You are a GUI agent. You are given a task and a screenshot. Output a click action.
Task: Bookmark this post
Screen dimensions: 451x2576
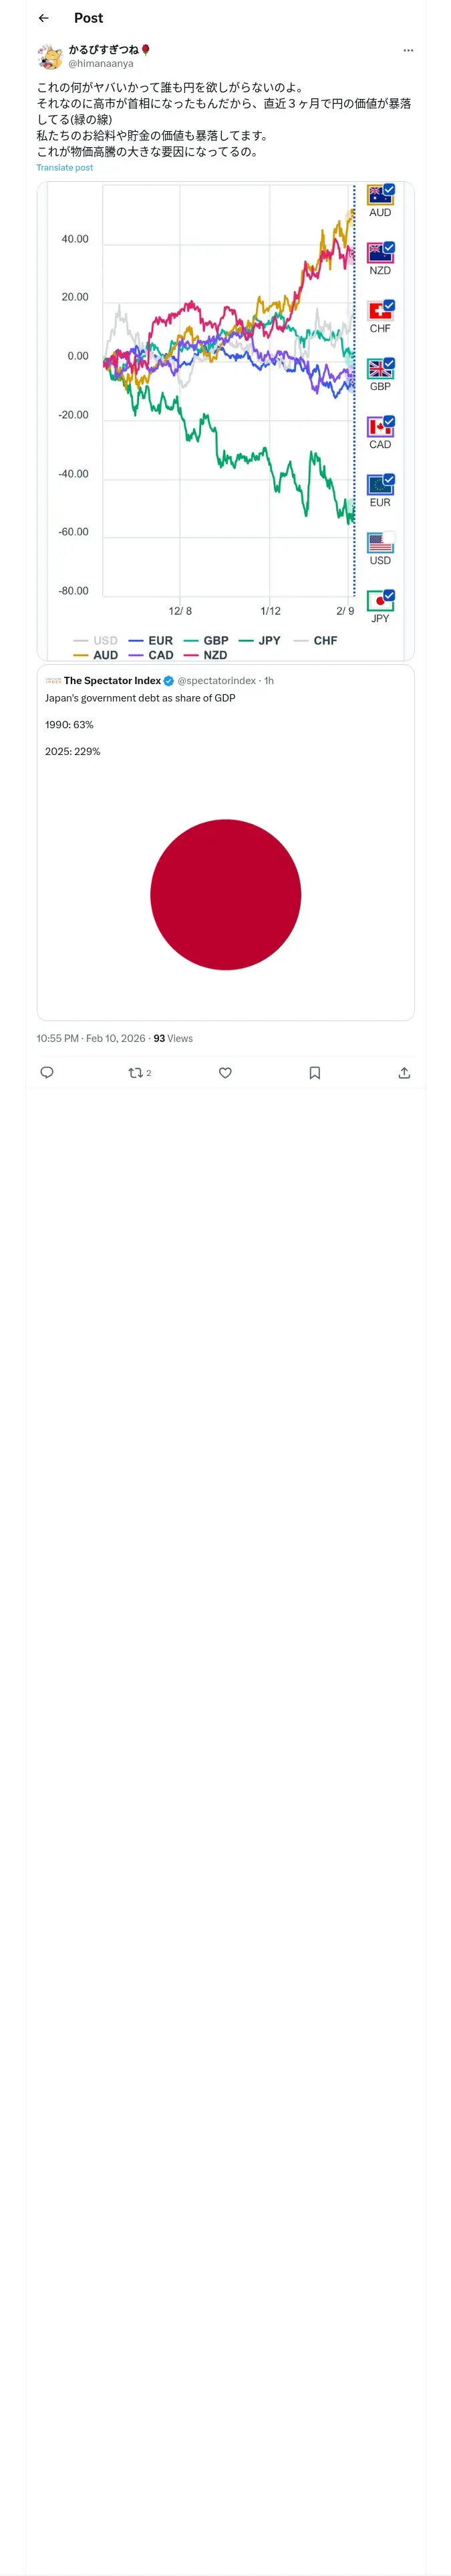pyautogui.click(x=314, y=1072)
